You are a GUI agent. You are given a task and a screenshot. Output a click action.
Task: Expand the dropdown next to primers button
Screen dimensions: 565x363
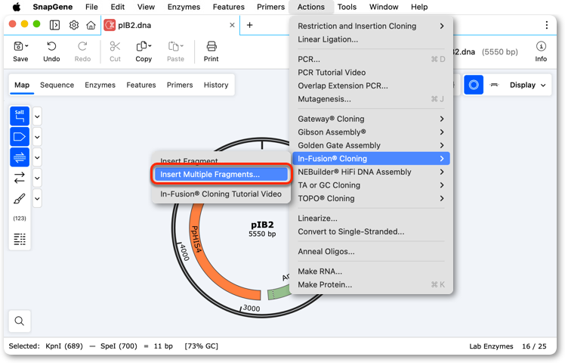(37, 158)
